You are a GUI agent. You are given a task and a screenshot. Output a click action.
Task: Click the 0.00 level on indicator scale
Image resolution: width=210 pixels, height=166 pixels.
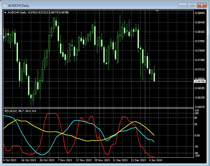[x=197, y=136]
